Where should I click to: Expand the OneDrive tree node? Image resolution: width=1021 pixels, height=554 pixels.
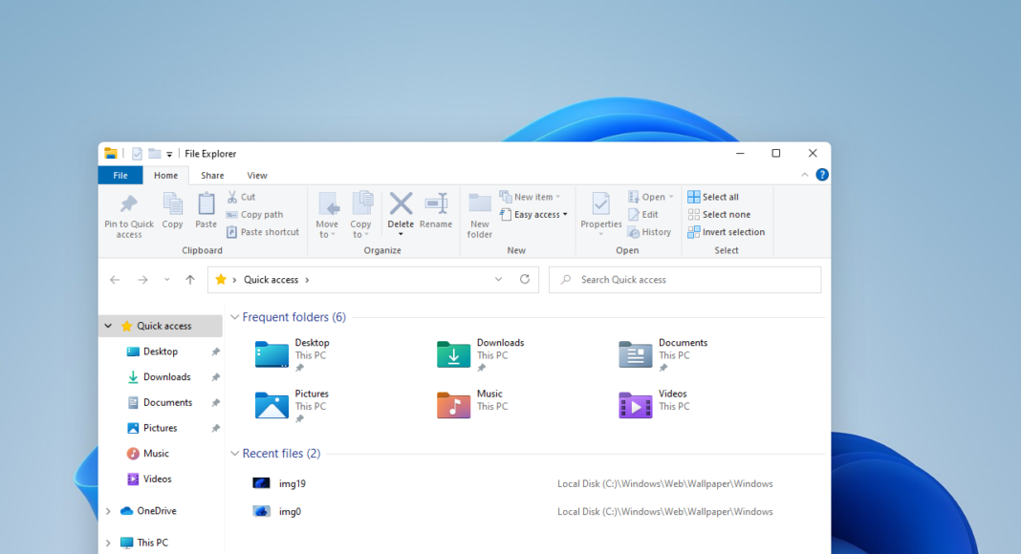coord(108,511)
